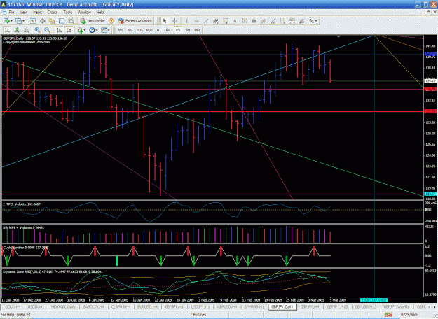Click the Periods clock icon

[x=92, y=30]
